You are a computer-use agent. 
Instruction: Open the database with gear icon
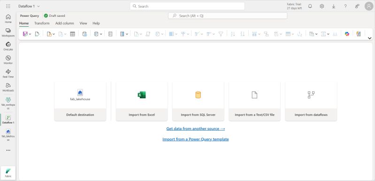pos(84,34)
